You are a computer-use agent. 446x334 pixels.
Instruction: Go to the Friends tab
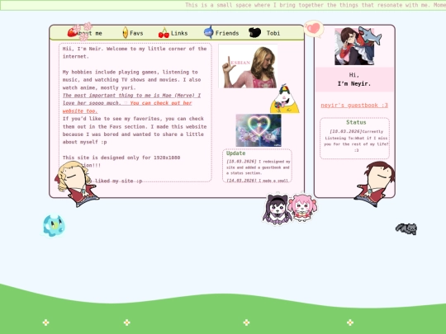227,33
